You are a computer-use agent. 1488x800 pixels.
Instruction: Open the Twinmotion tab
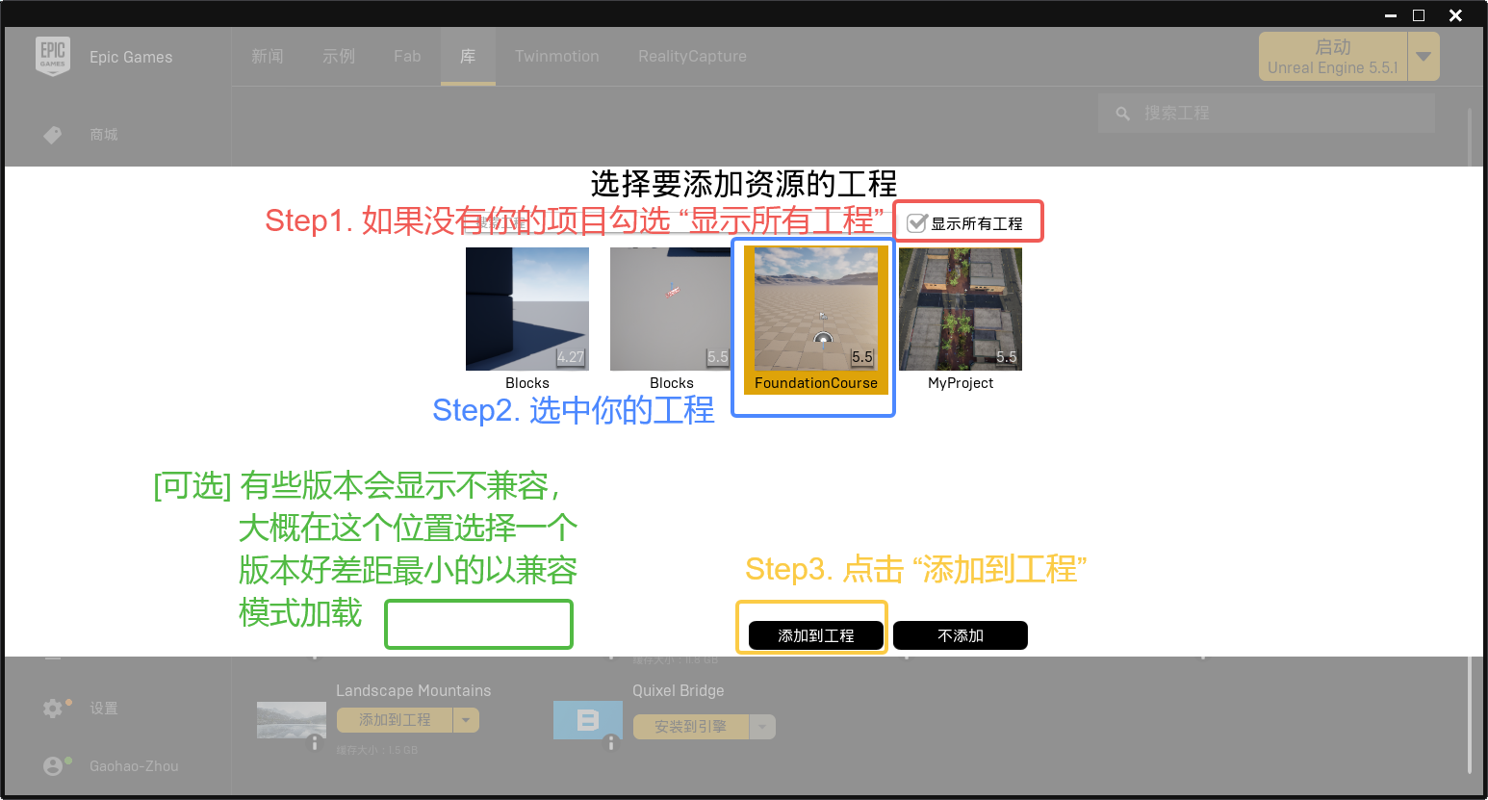557,57
